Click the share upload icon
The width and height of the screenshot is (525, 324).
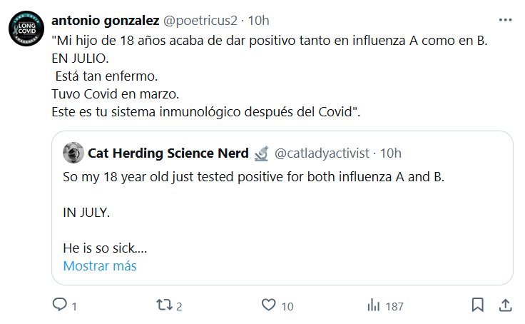[504, 305]
